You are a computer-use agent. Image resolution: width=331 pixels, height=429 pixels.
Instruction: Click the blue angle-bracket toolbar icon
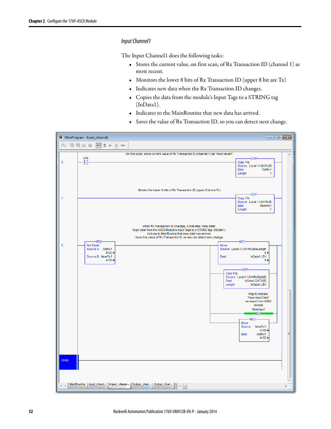click(123, 145)
